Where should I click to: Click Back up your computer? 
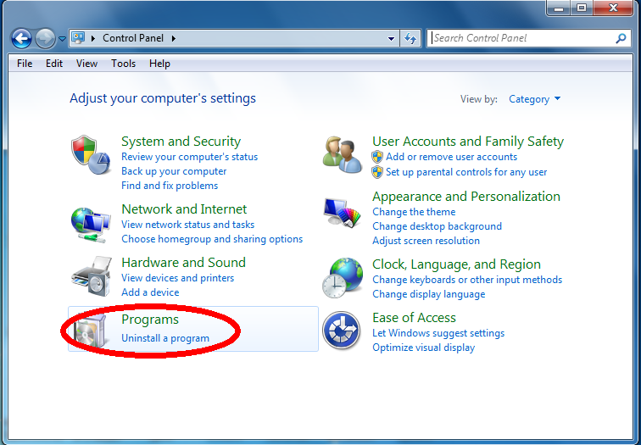(174, 171)
